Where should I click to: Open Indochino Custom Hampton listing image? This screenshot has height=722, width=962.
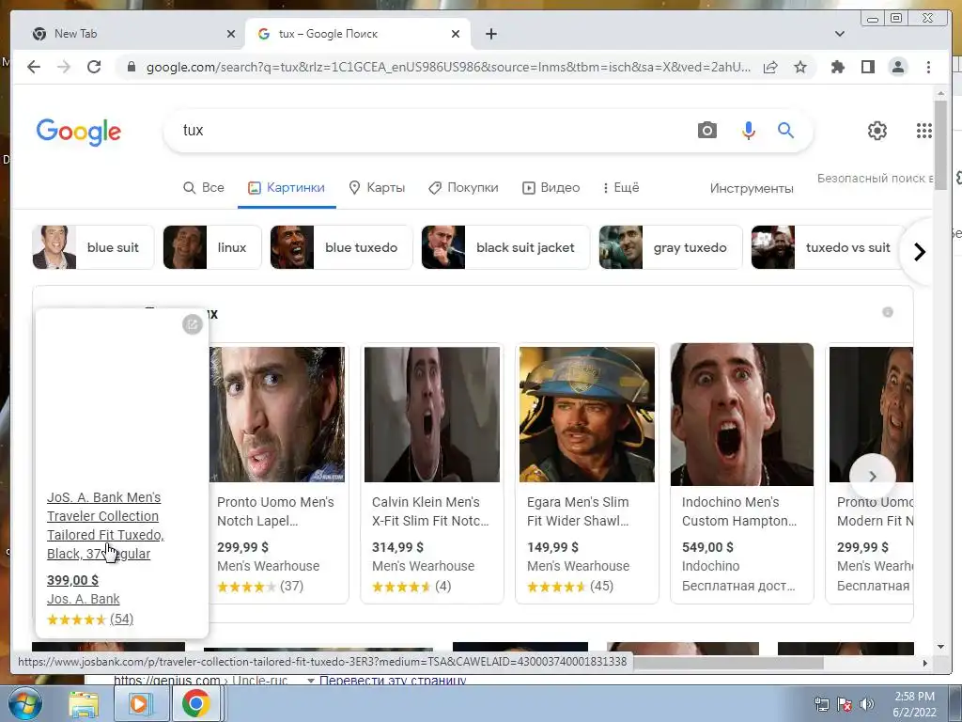(742, 415)
